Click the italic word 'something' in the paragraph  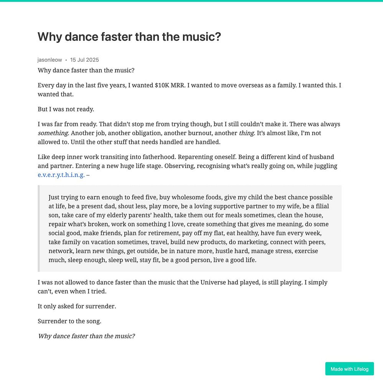pyautogui.click(x=53, y=133)
